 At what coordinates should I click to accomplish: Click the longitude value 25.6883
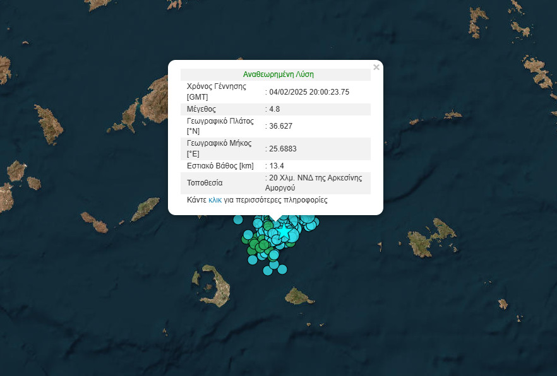tap(283, 149)
